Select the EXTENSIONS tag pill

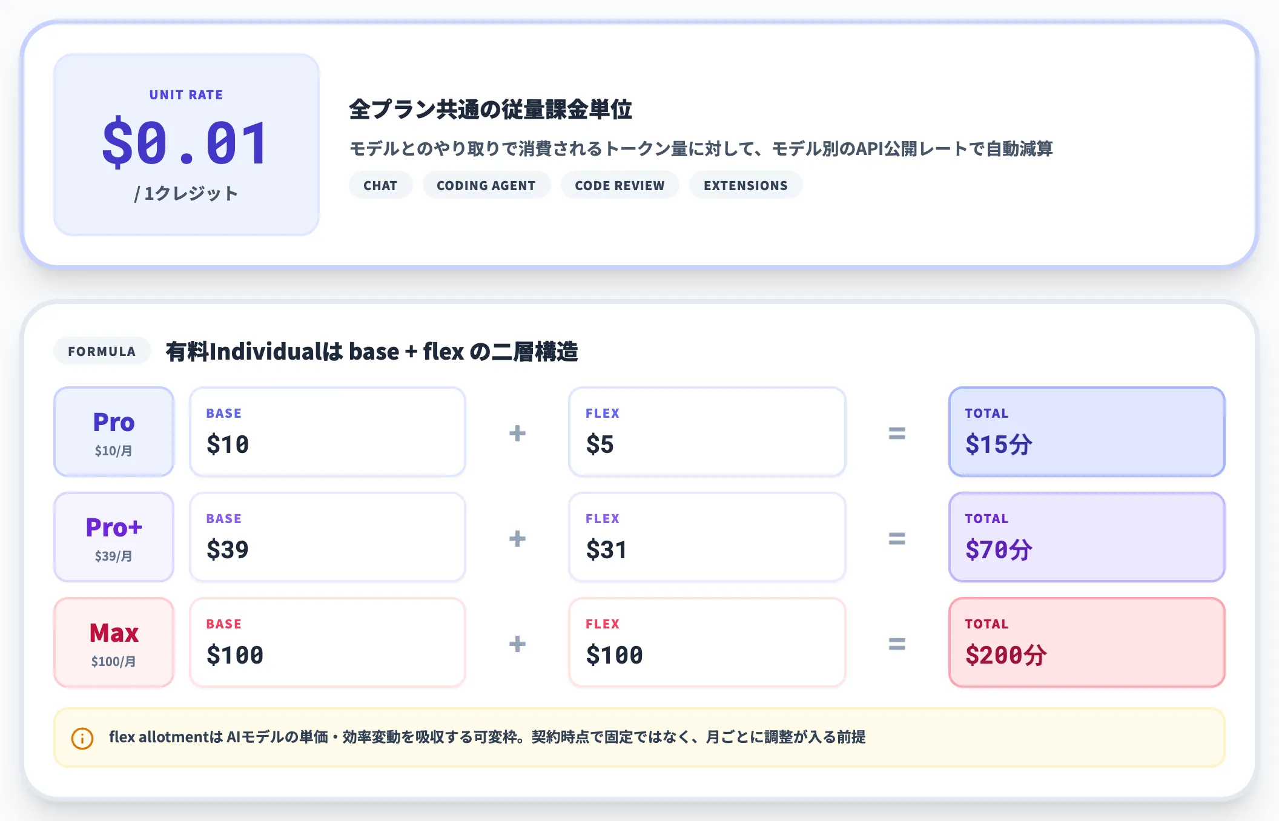point(745,185)
